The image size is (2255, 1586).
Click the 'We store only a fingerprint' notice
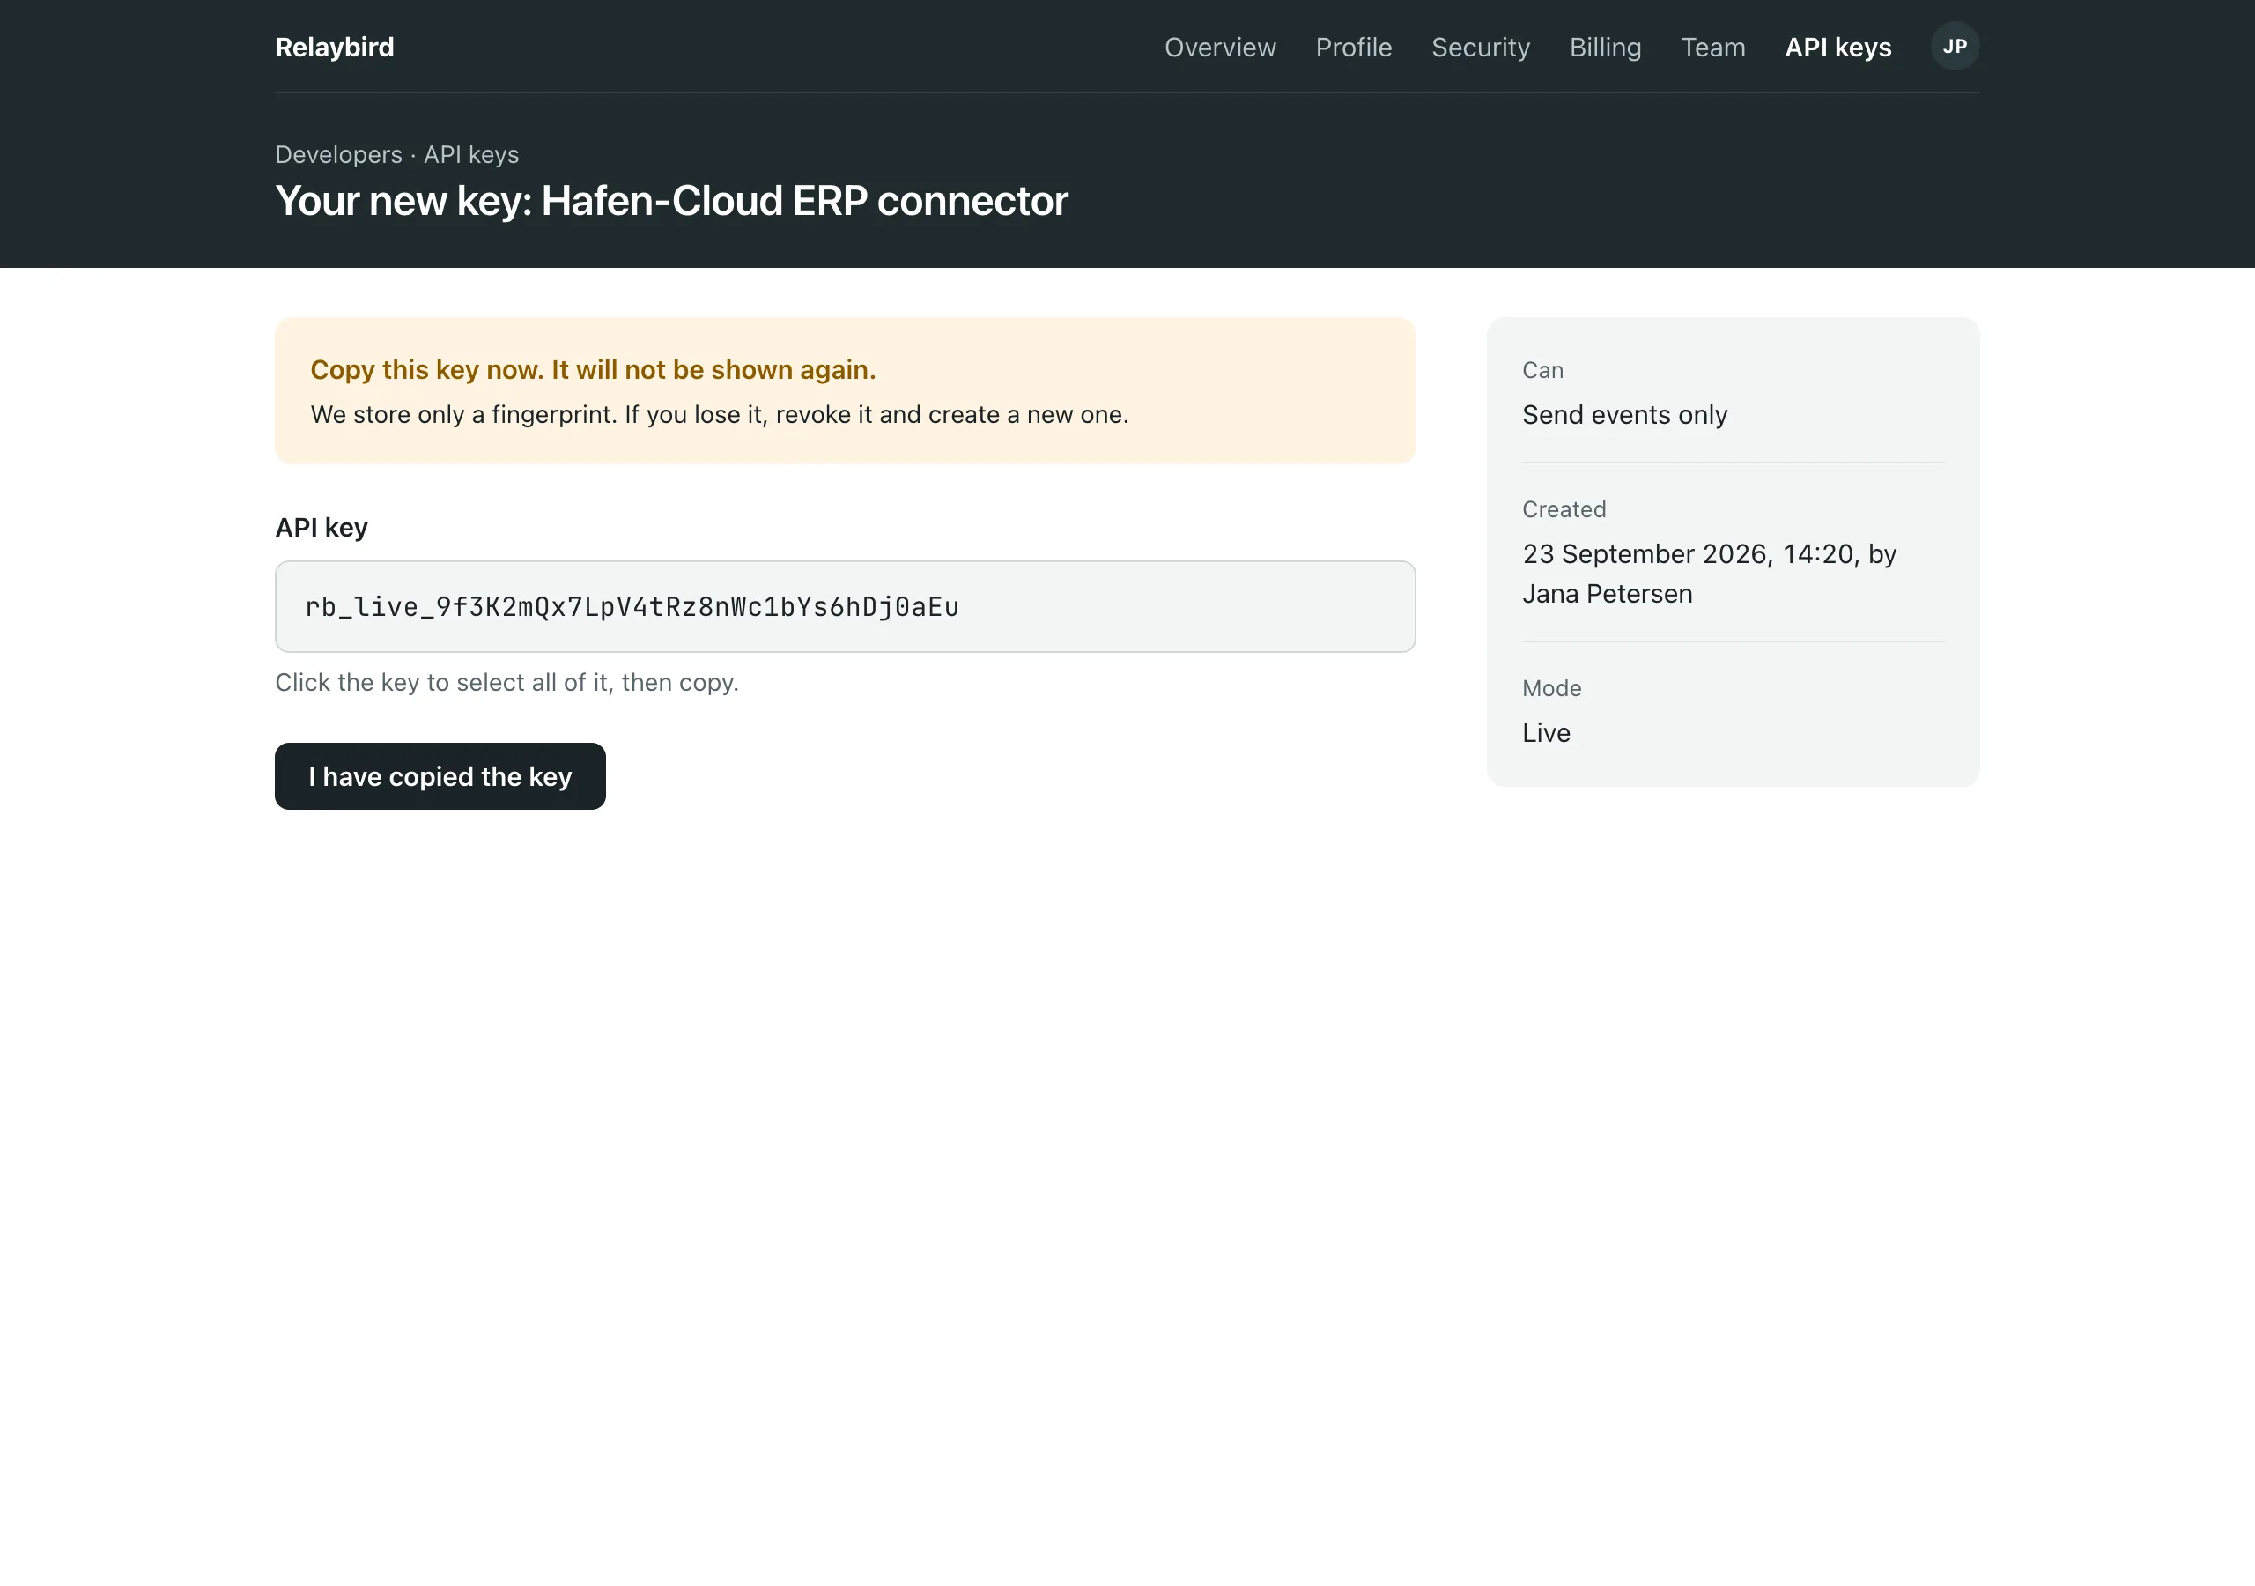[x=719, y=415]
